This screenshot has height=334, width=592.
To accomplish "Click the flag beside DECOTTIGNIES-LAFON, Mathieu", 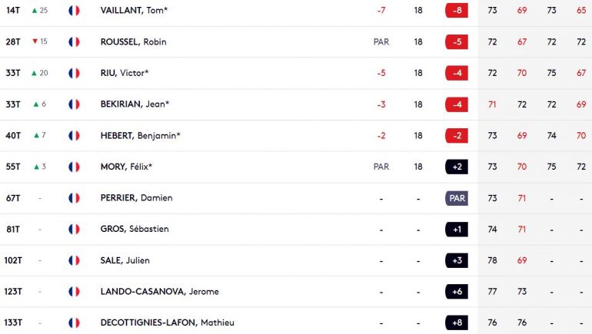I will tap(74, 322).
